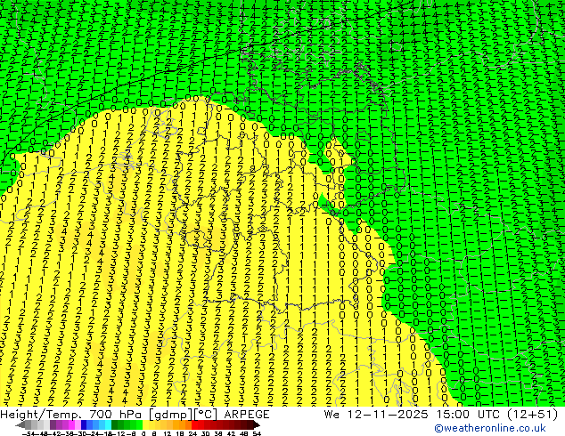The width and height of the screenshot is (565, 436).
Task: Click the "-54" legend scale value
Action: (29, 433)
